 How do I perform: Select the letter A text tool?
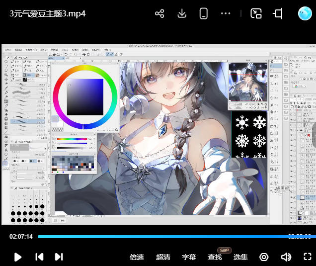[6, 150]
